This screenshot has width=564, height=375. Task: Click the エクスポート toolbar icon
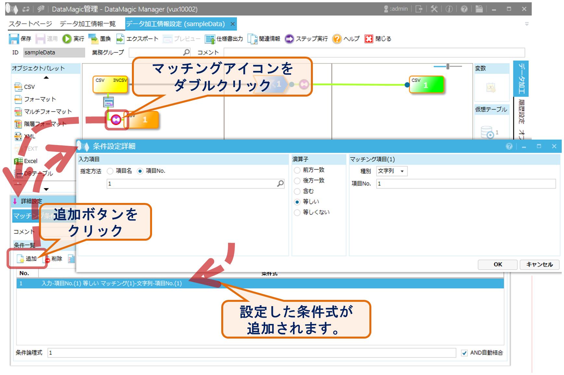click(120, 39)
